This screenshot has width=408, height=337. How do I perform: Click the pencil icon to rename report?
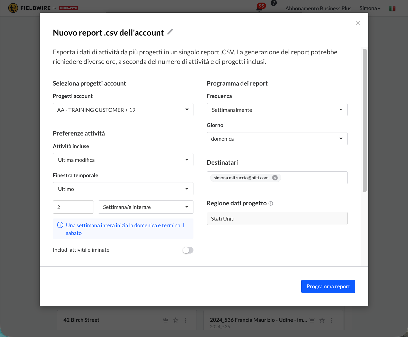(170, 32)
